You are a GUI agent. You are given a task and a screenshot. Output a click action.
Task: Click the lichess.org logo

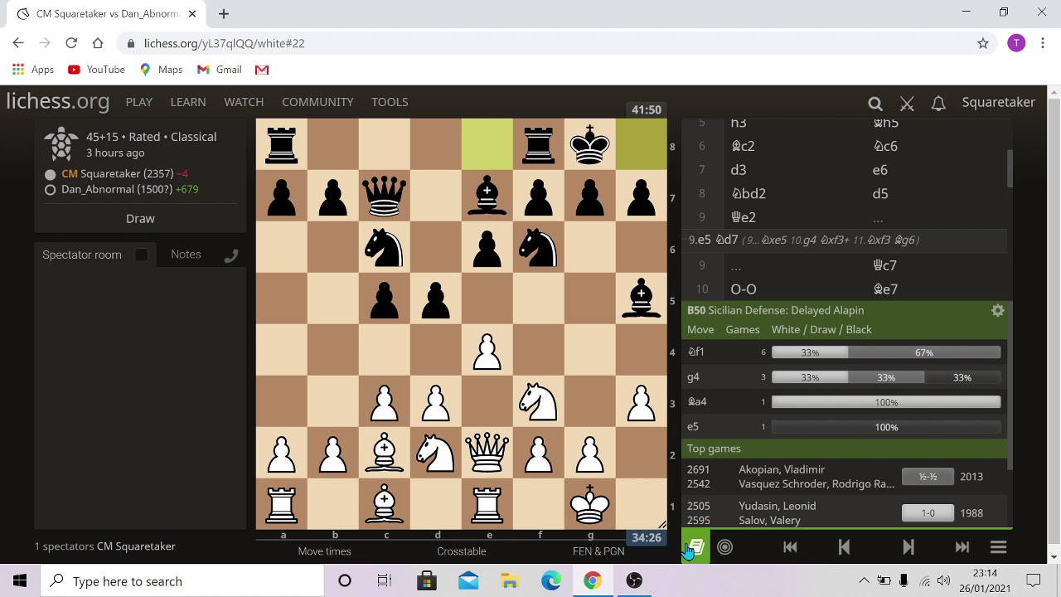point(58,102)
